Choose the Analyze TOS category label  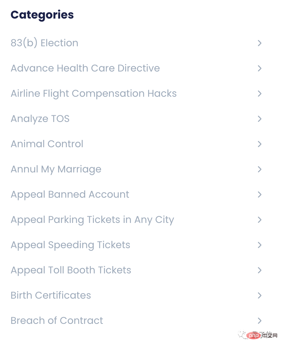(40, 119)
